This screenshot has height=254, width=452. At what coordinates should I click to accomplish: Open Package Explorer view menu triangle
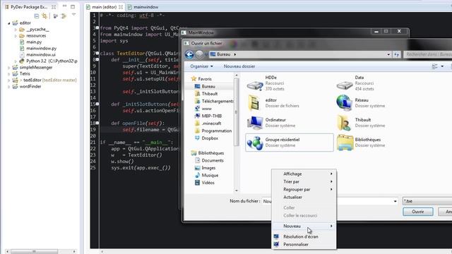pos(73,14)
